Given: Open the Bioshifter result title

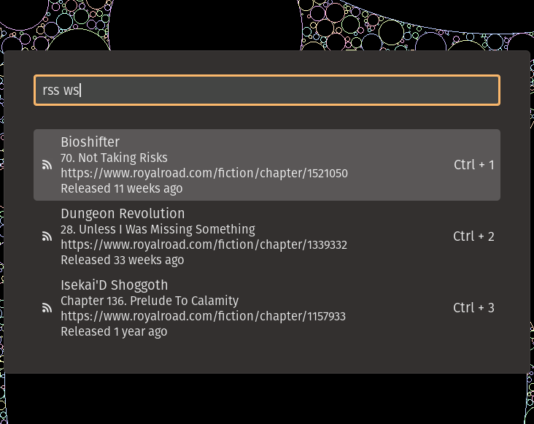Looking at the screenshot, I should tap(90, 142).
